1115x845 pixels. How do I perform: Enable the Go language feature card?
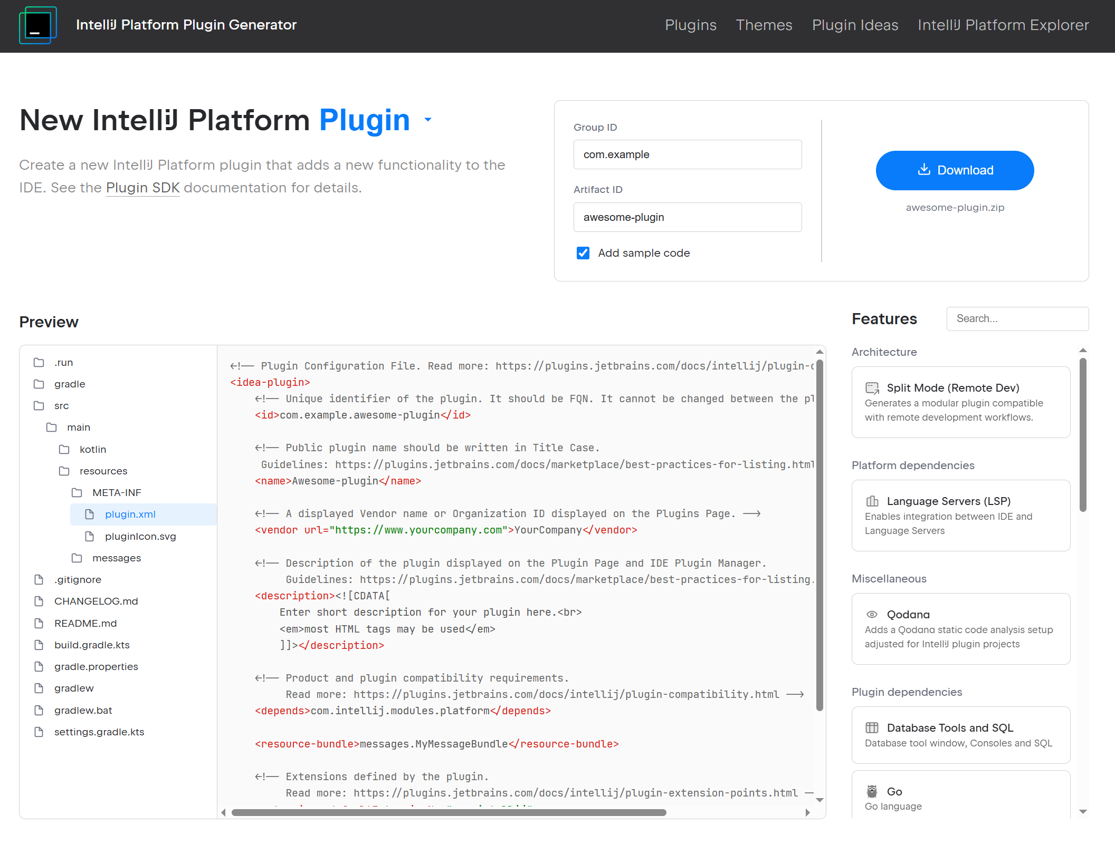(961, 795)
